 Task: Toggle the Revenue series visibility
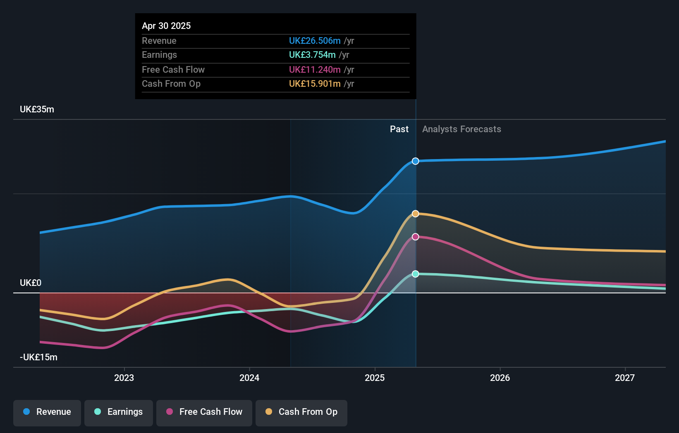tap(47, 413)
